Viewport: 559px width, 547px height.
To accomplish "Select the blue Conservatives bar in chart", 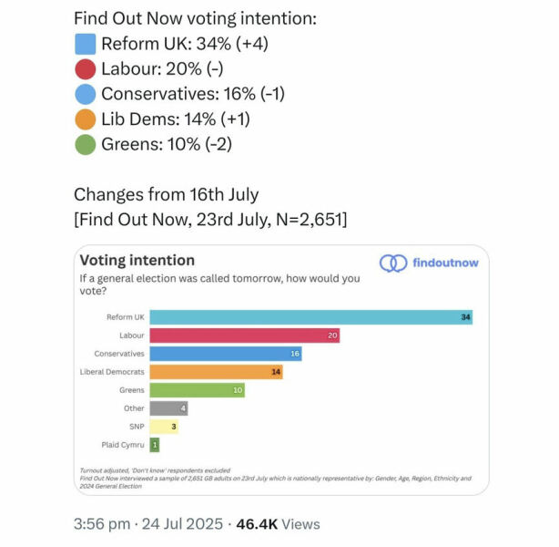I will (226, 354).
